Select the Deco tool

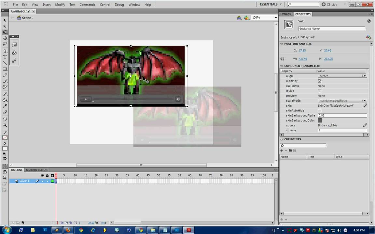(x=5, y=87)
